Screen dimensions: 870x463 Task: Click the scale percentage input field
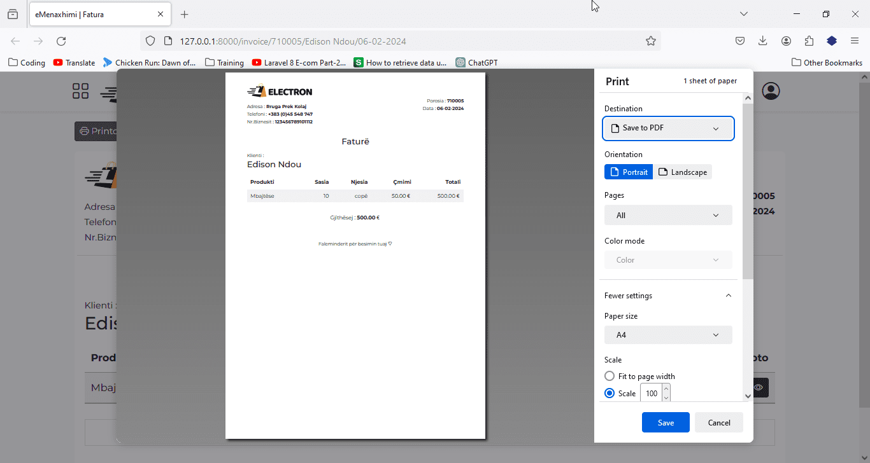coord(651,394)
